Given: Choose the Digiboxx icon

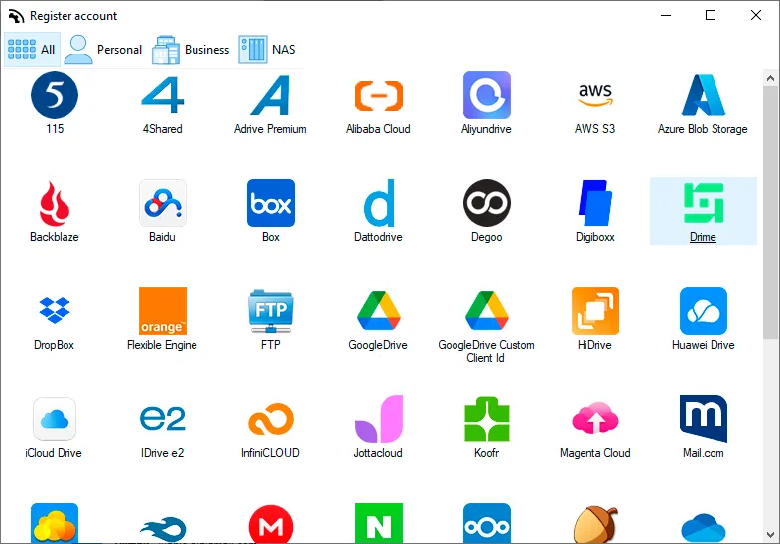Looking at the screenshot, I should [x=595, y=203].
